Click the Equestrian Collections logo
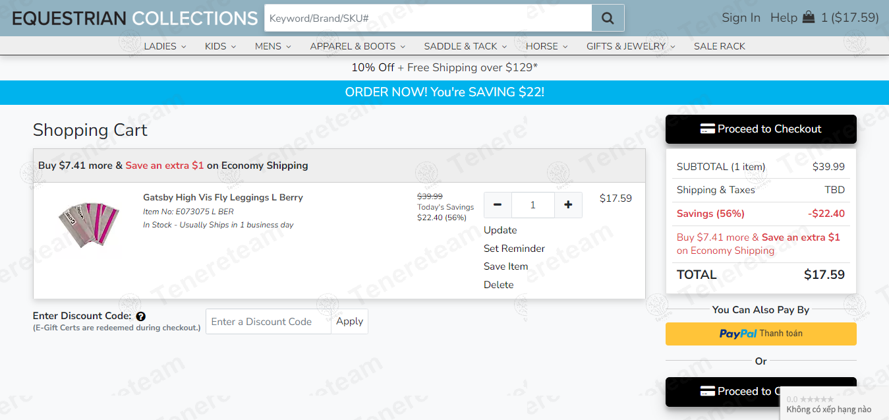Viewport: 889px width, 420px height. [x=135, y=18]
